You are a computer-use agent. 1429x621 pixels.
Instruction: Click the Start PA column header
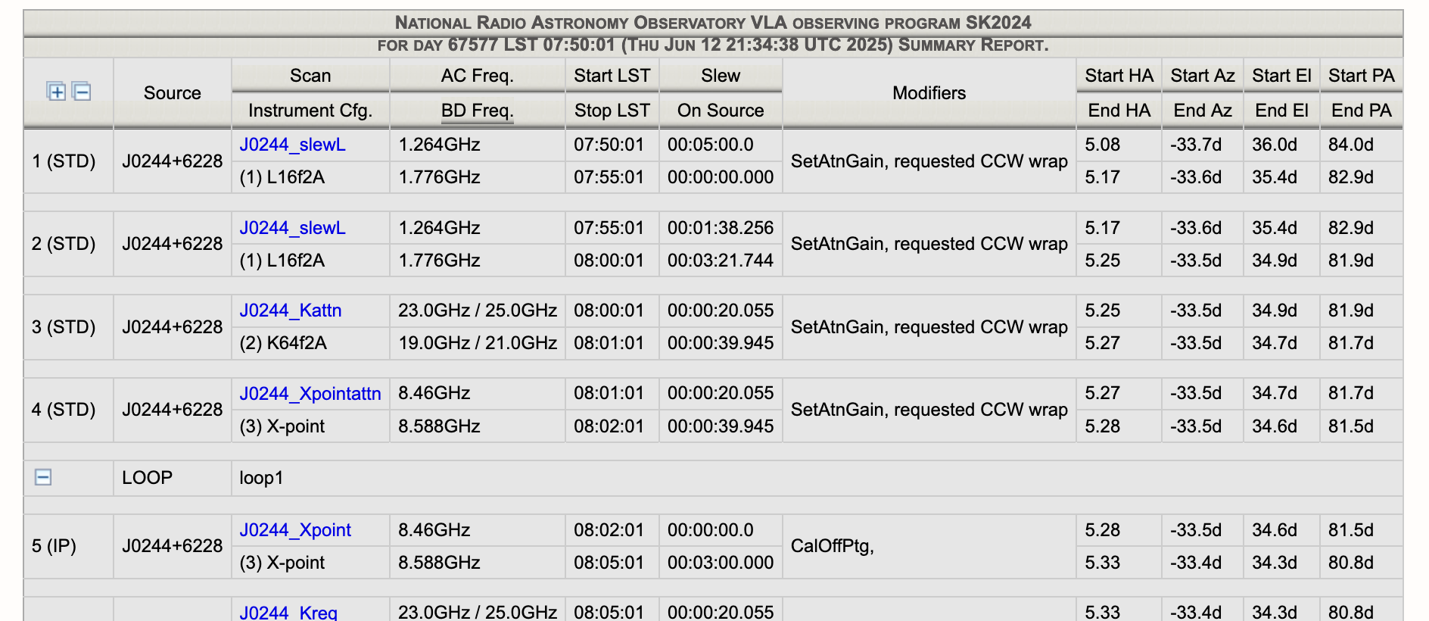click(1361, 76)
